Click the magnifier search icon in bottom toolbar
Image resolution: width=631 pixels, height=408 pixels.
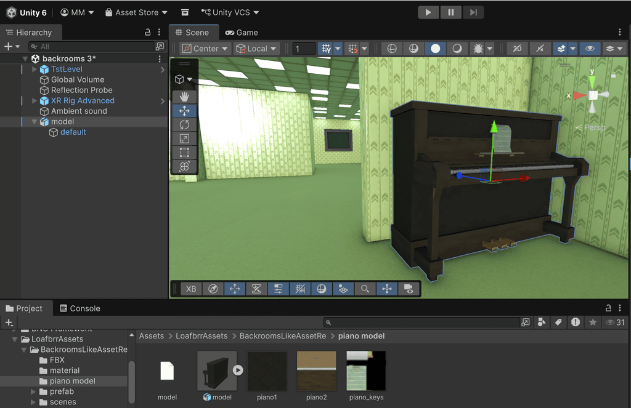pyautogui.click(x=365, y=289)
